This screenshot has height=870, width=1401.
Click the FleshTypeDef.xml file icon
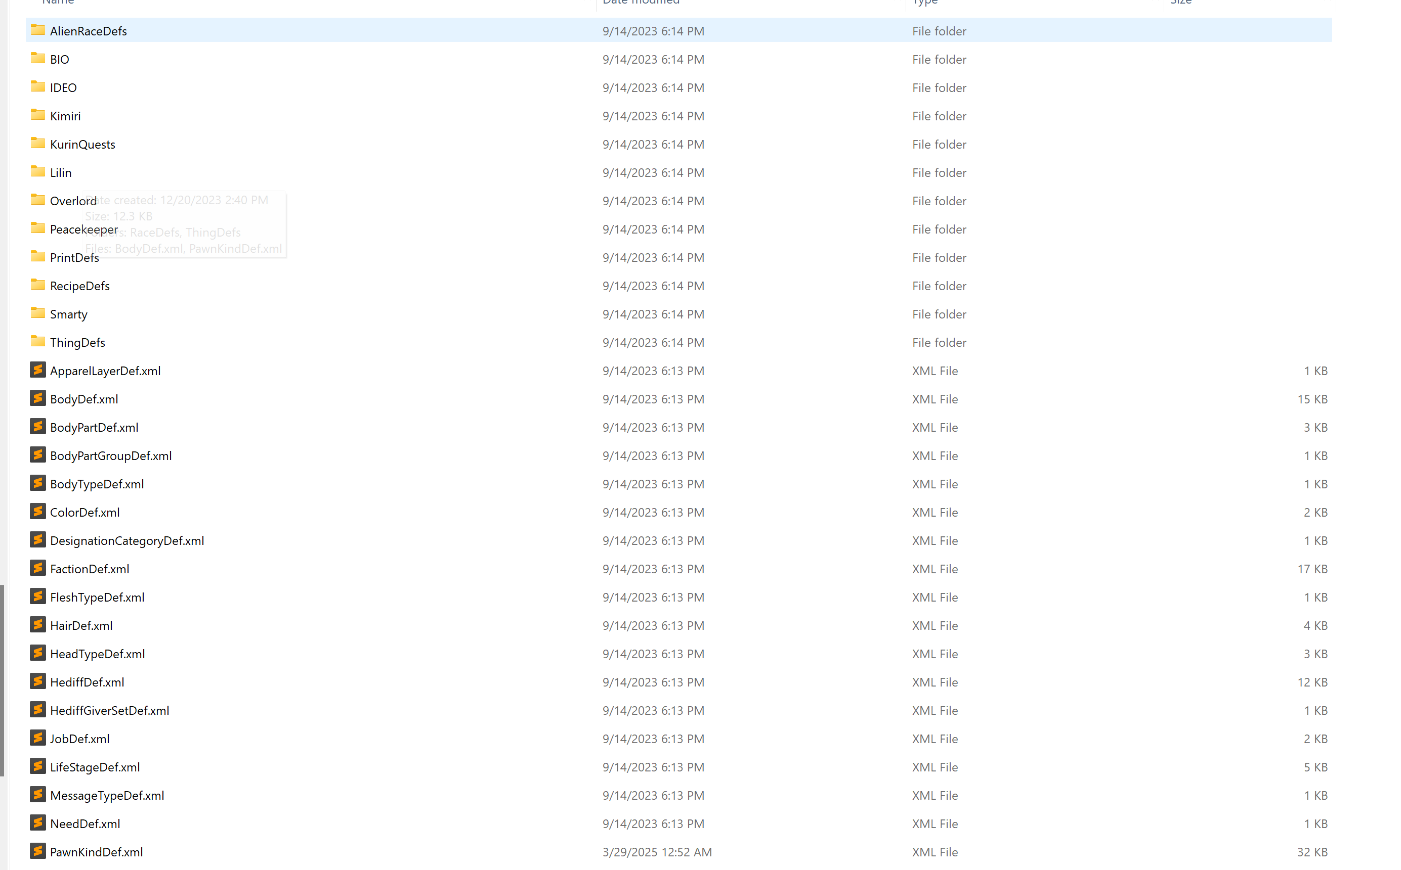(x=38, y=596)
